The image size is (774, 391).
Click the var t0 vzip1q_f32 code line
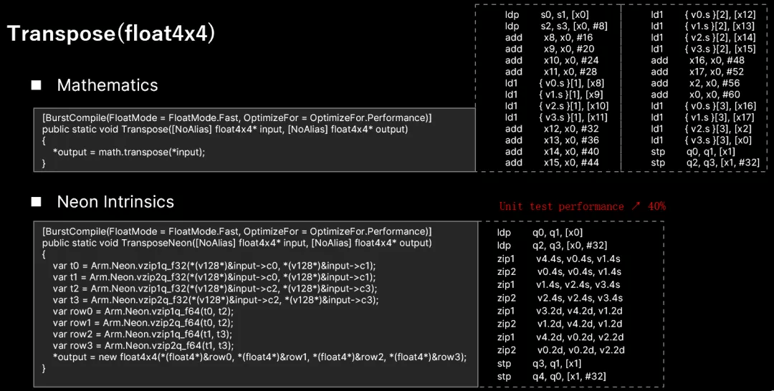pos(214,266)
